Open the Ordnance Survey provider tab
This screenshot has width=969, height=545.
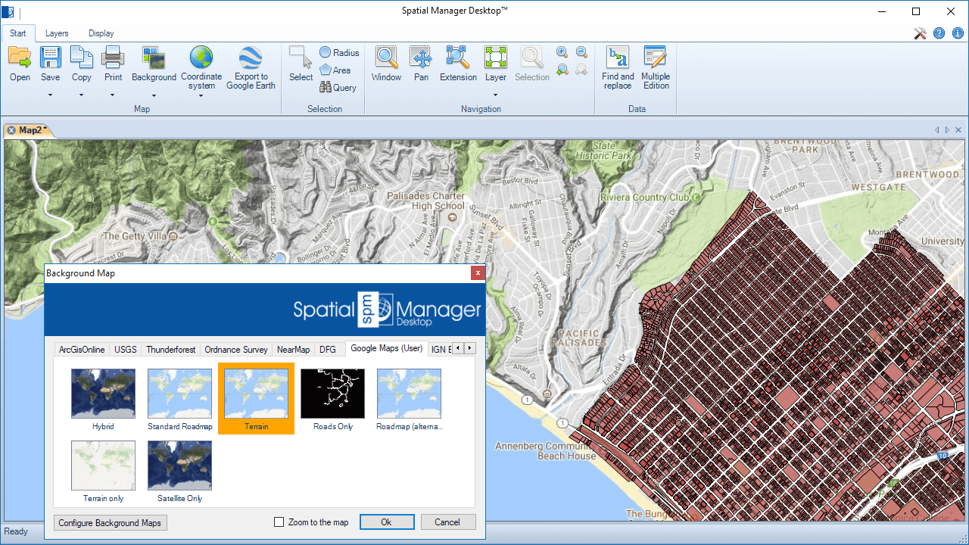click(236, 349)
